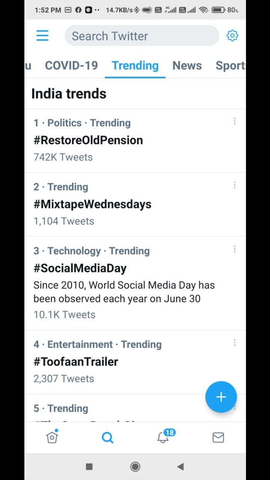
Task: Open Notifications bell with 18 badge
Action: tap(163, 437)
